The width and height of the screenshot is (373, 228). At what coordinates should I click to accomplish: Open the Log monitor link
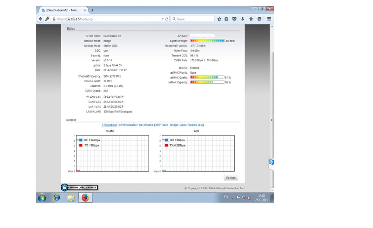202,125
